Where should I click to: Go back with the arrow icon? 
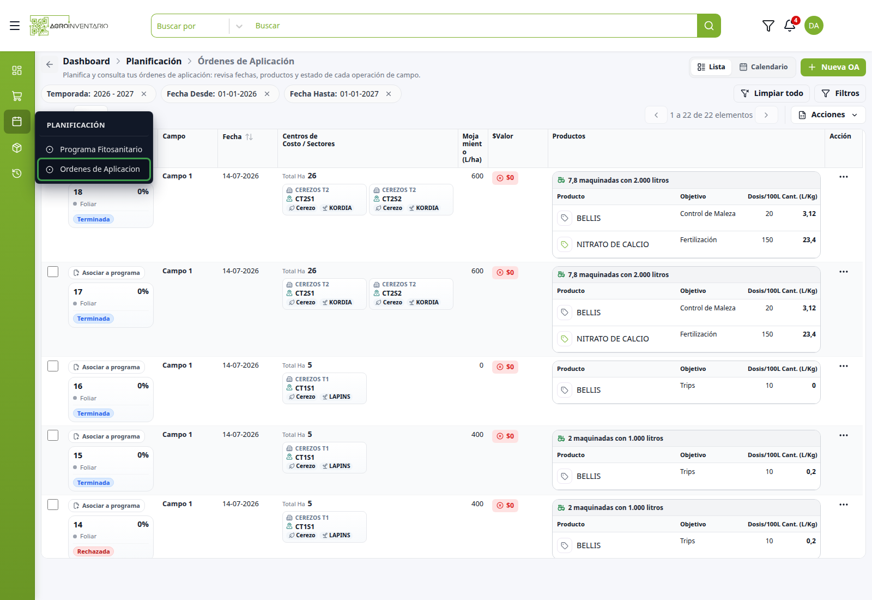(50, 64)
